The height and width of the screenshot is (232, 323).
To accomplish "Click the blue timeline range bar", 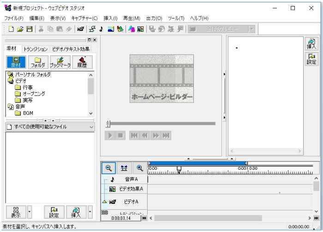I will coord(198,163).
